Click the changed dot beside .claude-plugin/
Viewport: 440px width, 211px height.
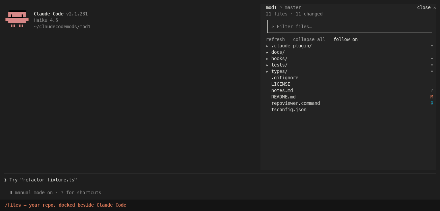coord(432,46)
